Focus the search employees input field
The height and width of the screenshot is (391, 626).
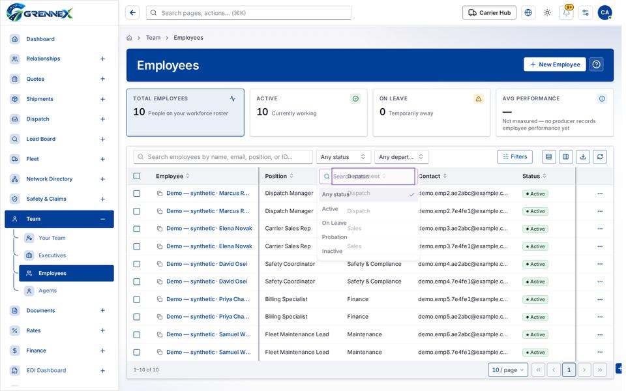(x=223, y=157)
